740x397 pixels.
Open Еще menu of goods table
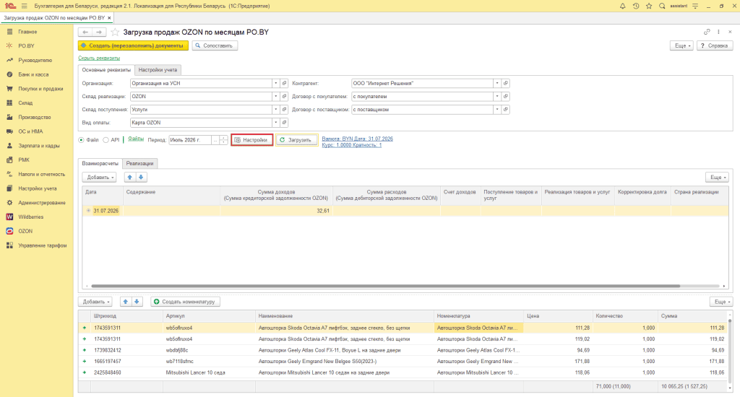point(720,302)
